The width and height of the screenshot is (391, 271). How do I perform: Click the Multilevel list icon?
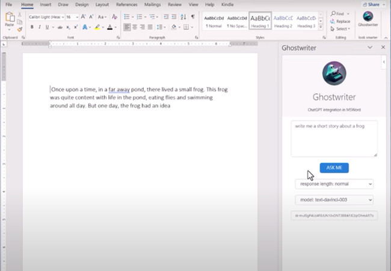coord(152,17)
